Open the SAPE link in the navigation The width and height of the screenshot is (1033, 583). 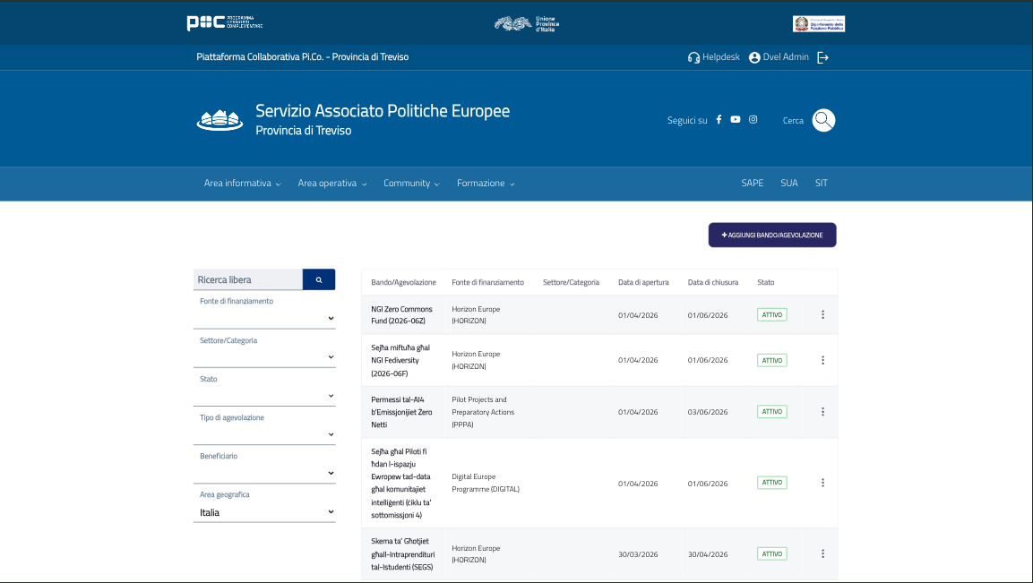752,183
